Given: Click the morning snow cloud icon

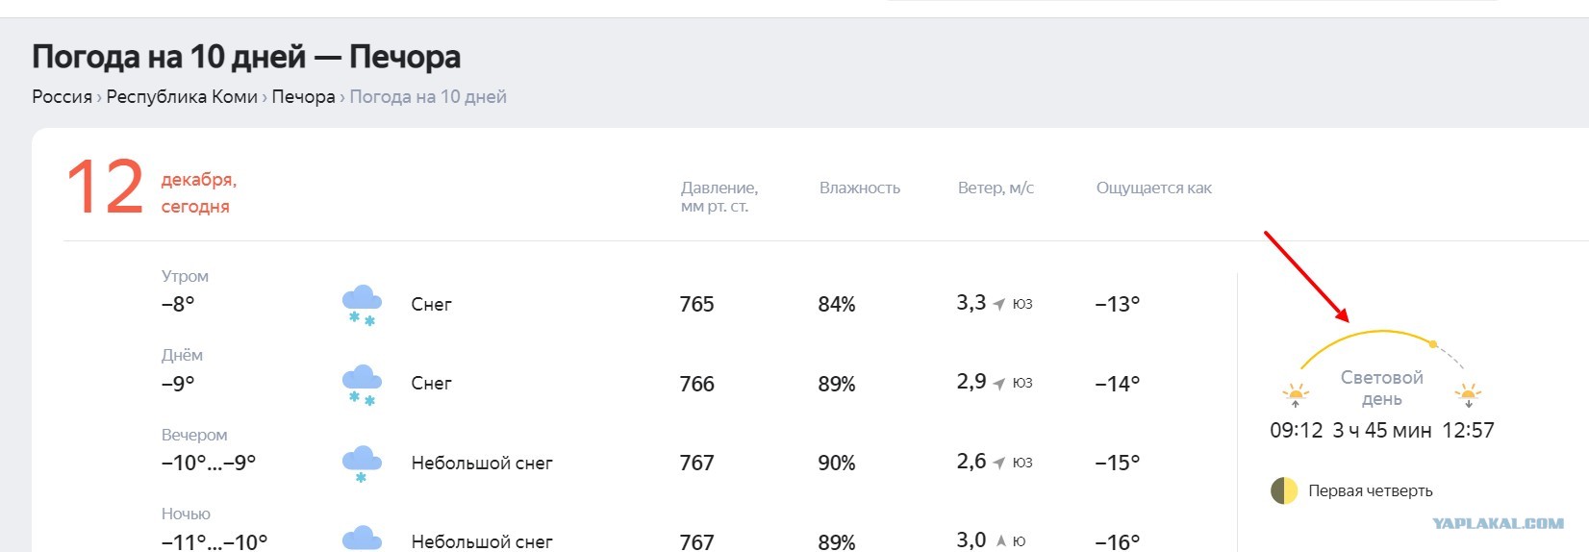Looking at the screenshot, I should [x=362, y=305].
